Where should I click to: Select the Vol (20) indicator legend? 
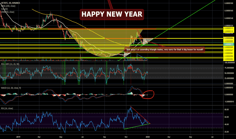(4, 9)
